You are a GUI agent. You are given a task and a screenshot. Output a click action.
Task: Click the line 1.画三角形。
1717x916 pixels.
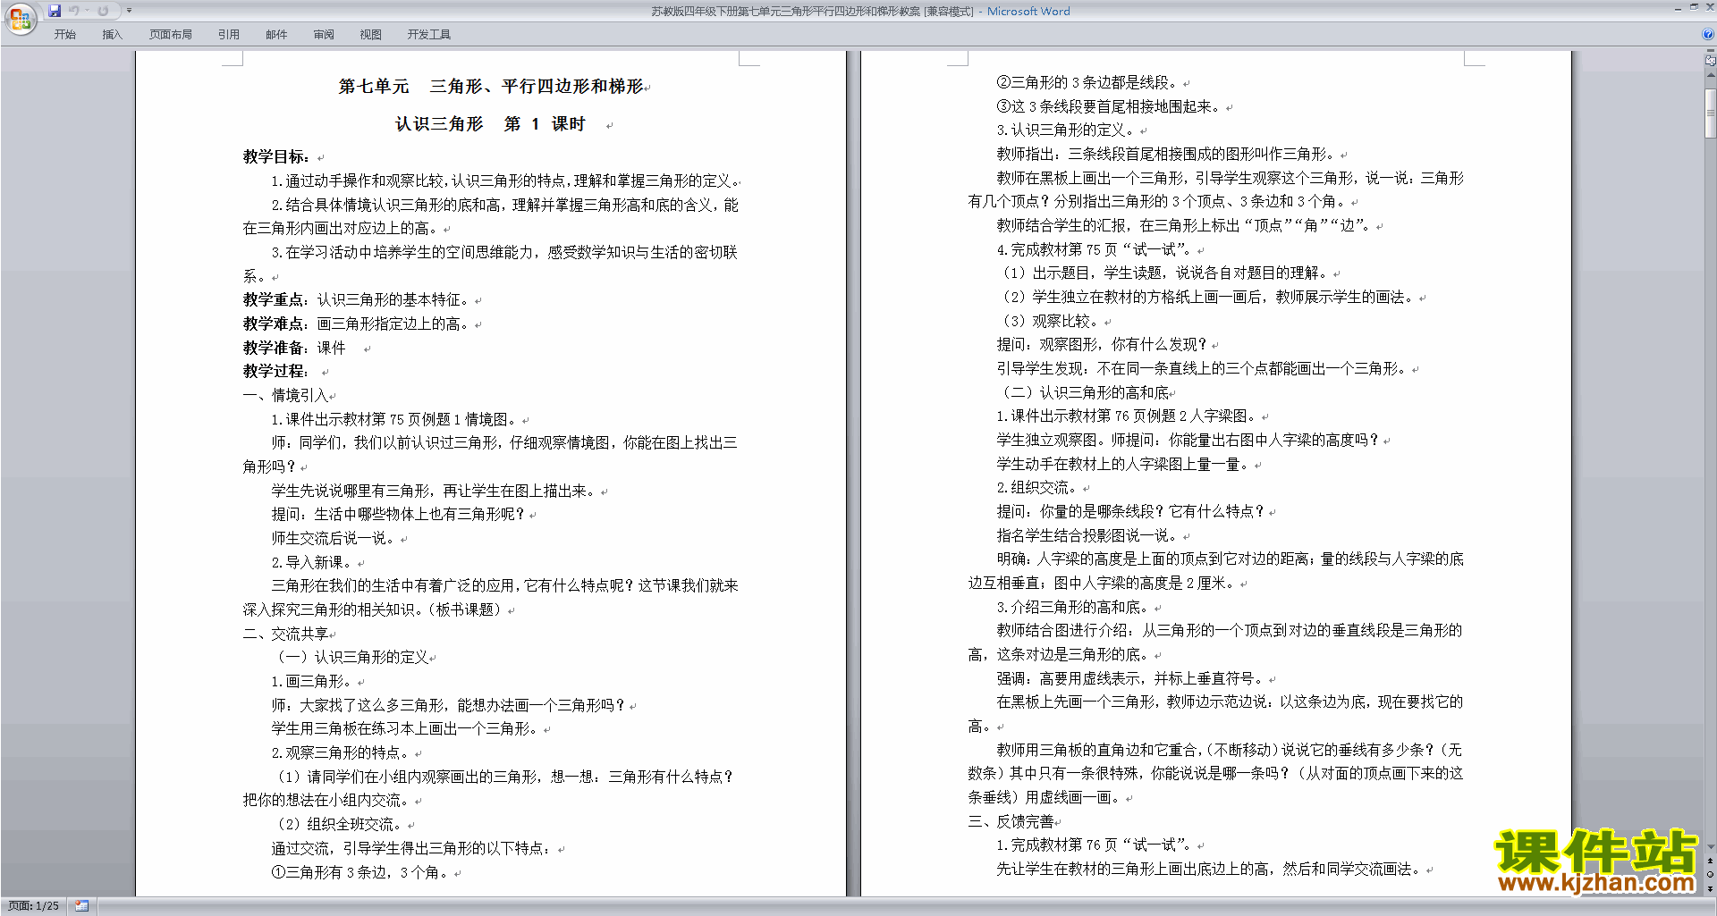(x=313, y=681)
